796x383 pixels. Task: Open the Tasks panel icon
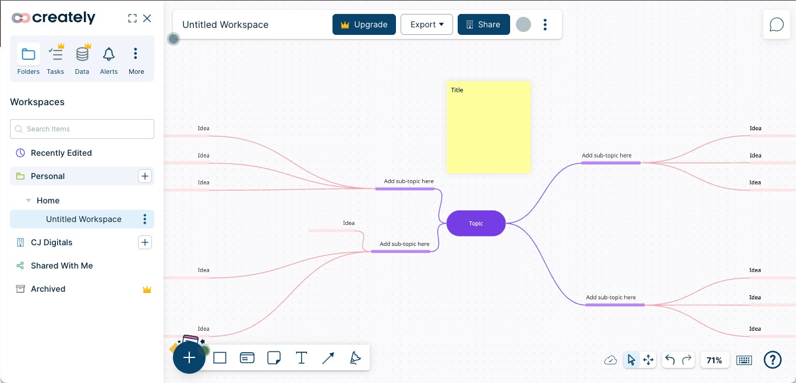click(x=55, y=55)
